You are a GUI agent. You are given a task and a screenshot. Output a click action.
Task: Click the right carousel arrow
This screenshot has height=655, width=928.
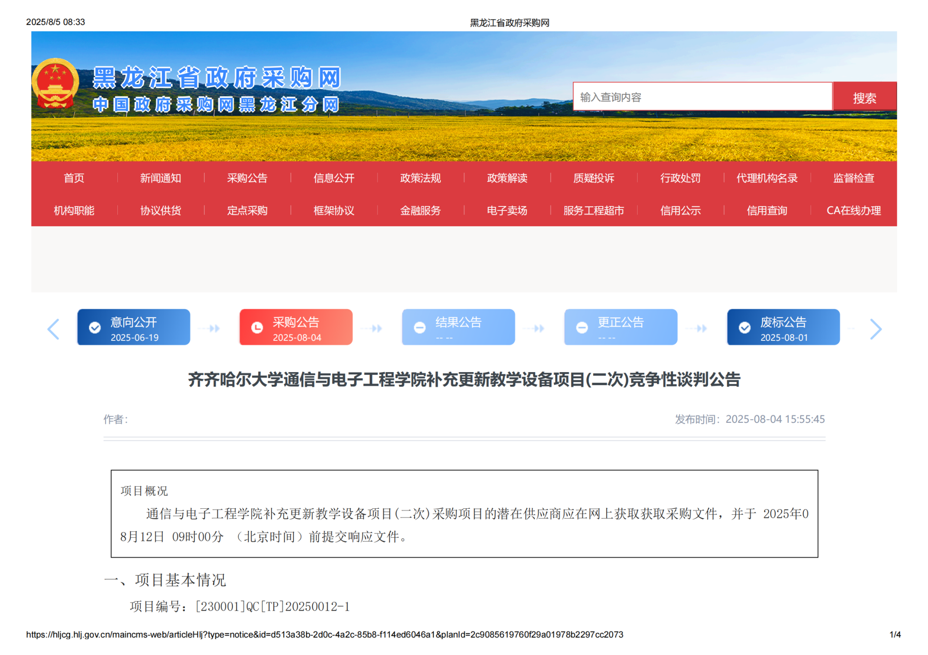pos(875,329)
